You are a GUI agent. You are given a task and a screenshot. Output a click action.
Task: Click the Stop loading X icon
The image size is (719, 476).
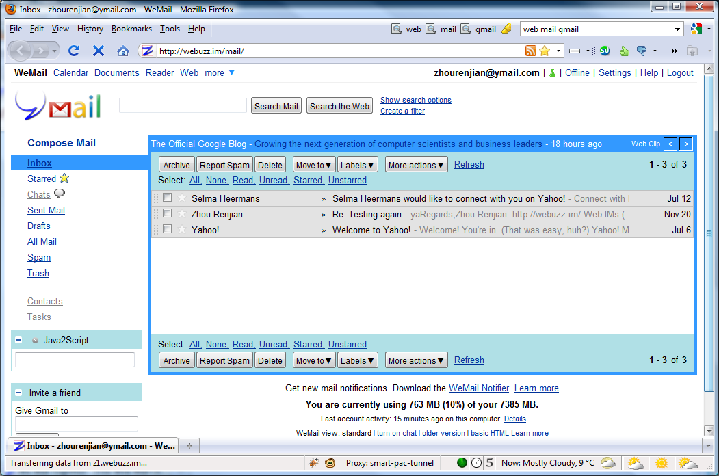point(98,51)
